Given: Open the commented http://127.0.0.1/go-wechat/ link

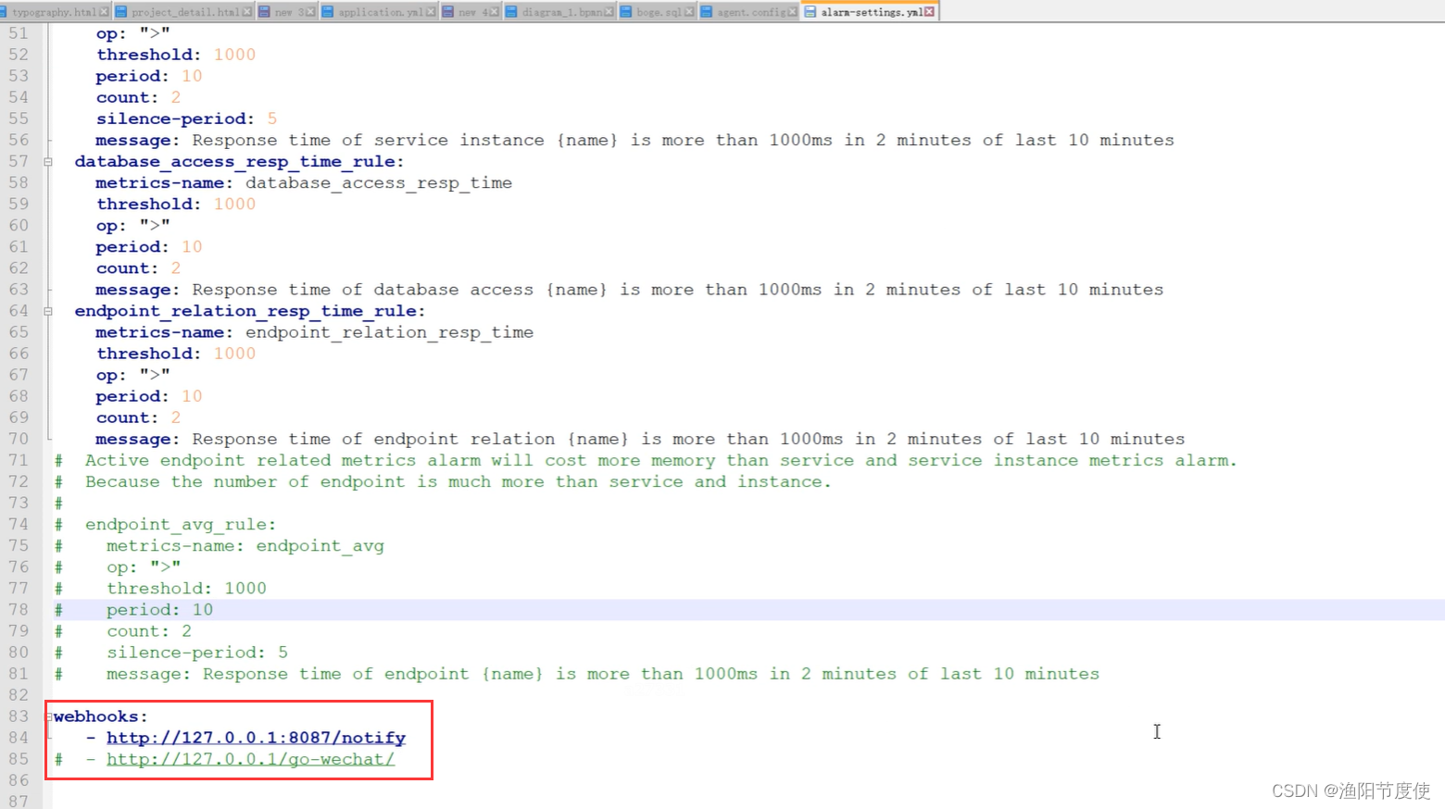Looking at the screenshot, I should (250, 759).
